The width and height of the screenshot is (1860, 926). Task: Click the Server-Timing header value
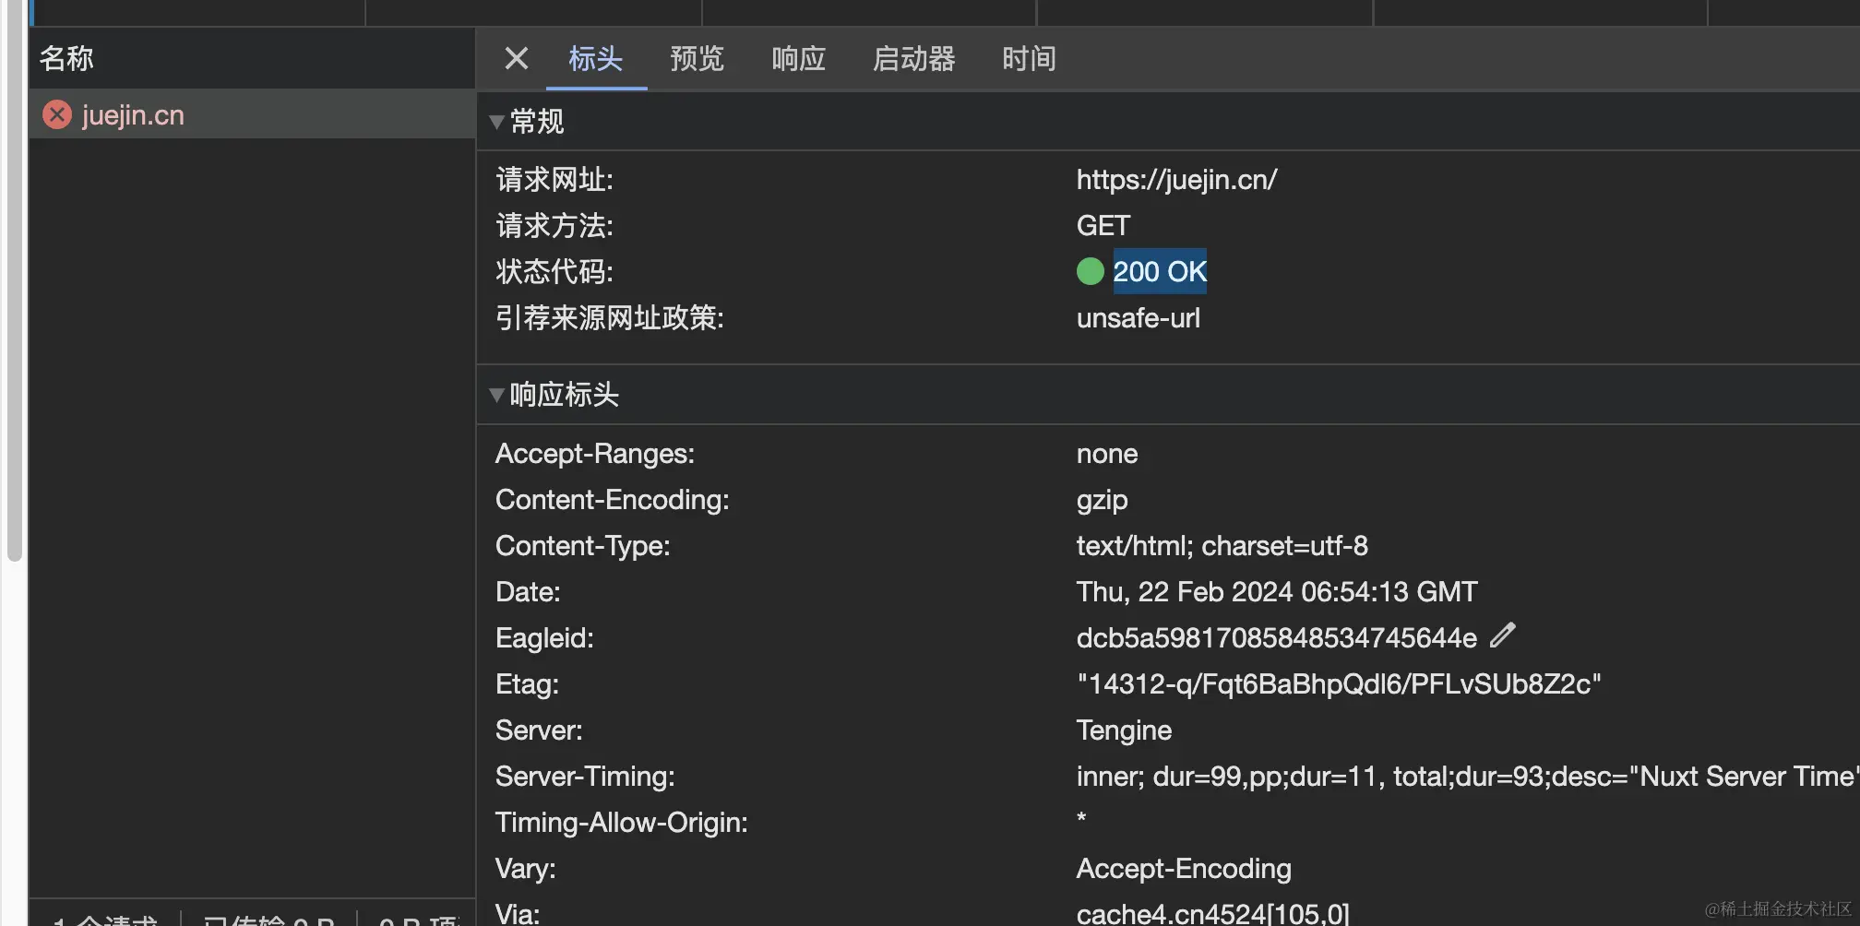click(x=1467, y=776)
